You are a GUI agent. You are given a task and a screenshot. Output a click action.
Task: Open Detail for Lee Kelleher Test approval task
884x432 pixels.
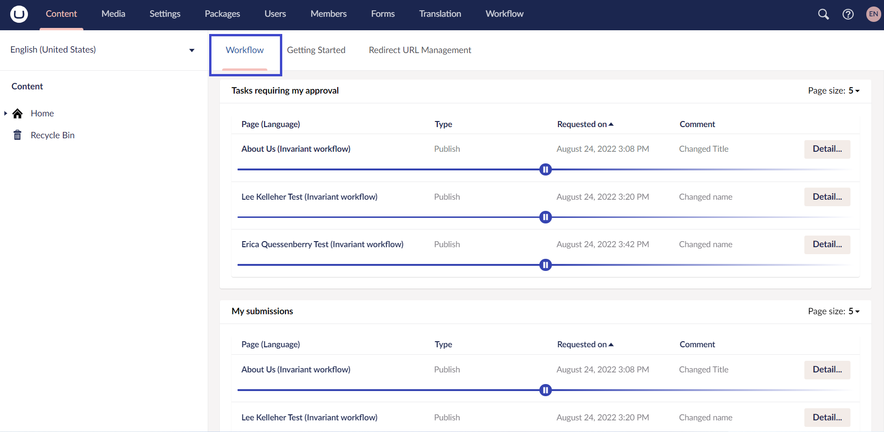point(827,197)
